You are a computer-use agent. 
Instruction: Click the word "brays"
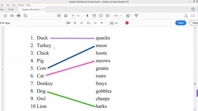tap(101, 84)
